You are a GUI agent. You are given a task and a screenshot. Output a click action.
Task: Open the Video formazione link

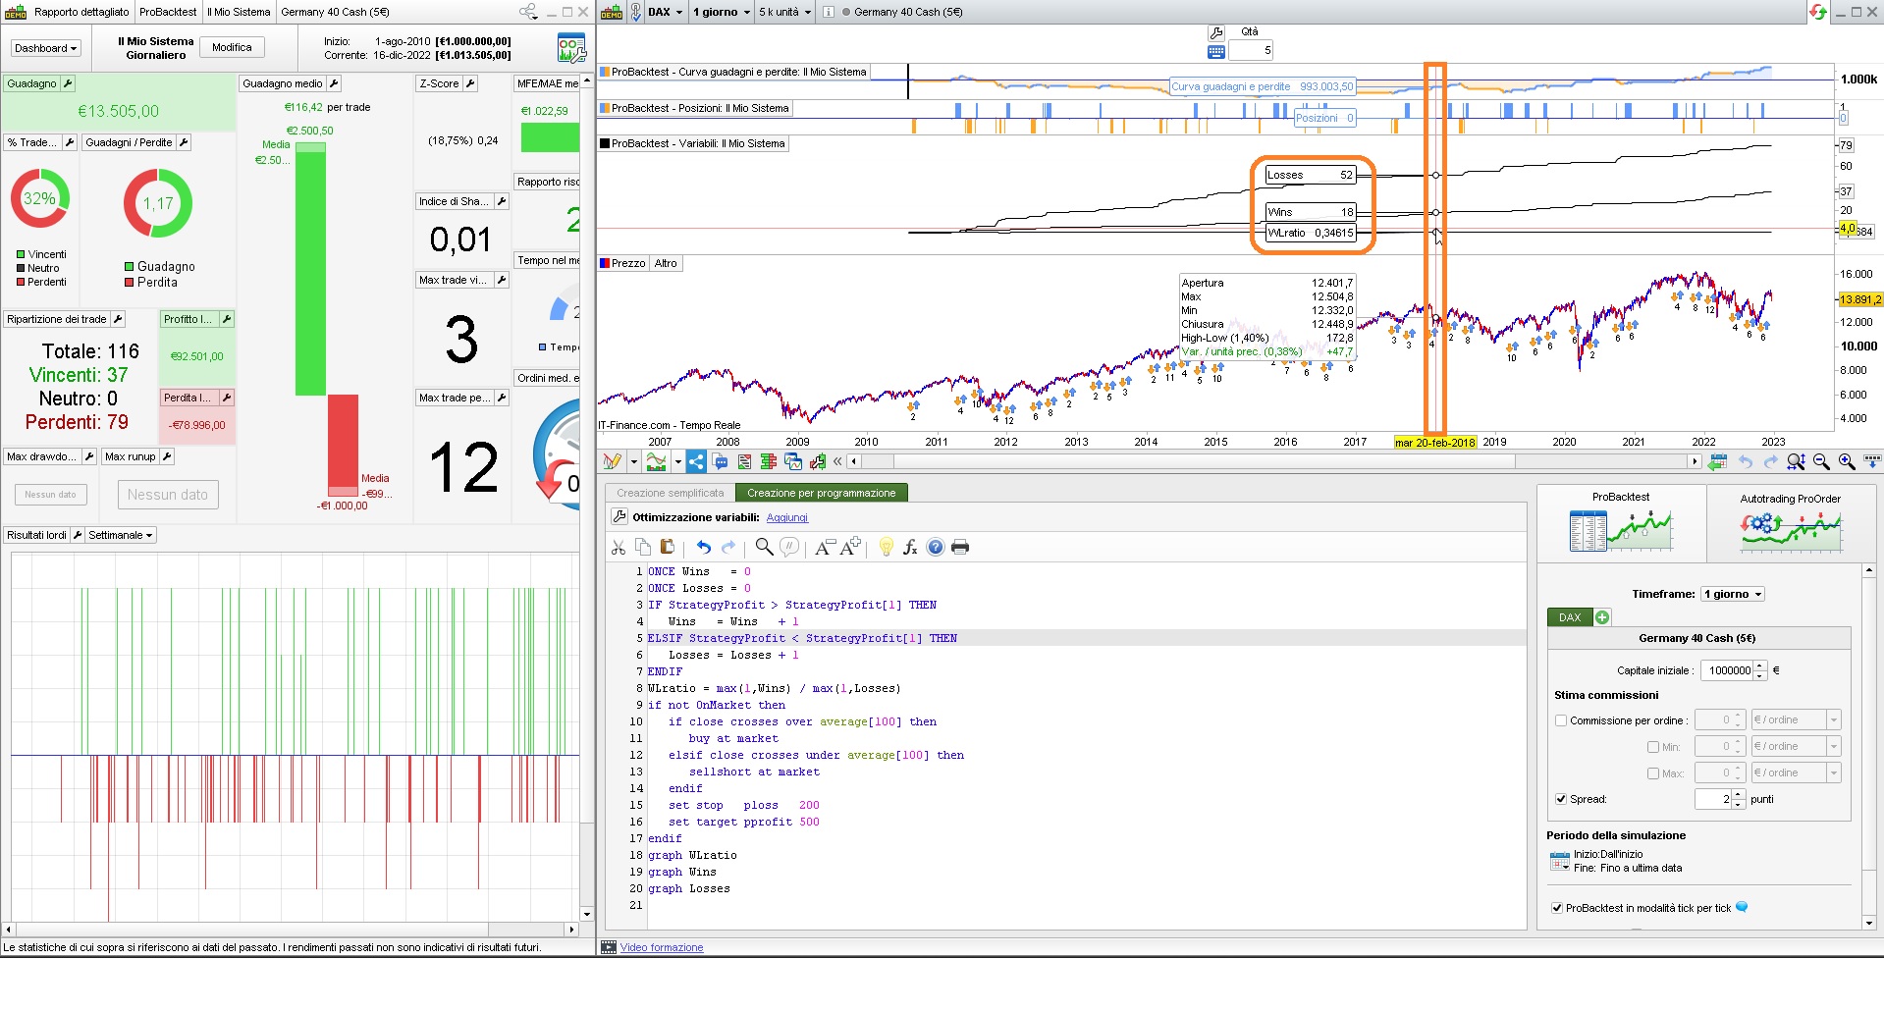(662, 947)
